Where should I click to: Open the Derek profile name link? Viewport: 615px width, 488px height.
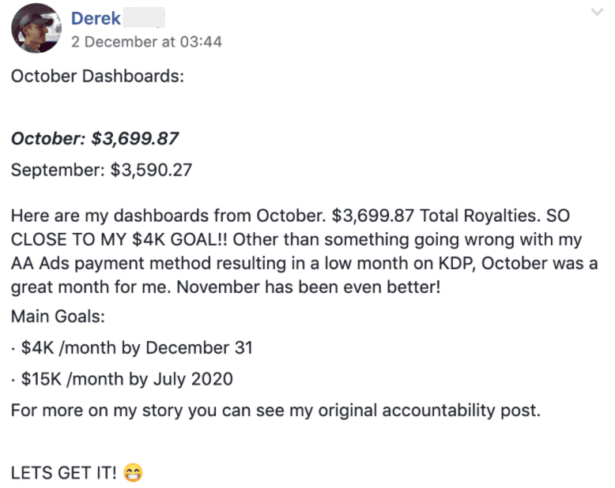[96, 17]
